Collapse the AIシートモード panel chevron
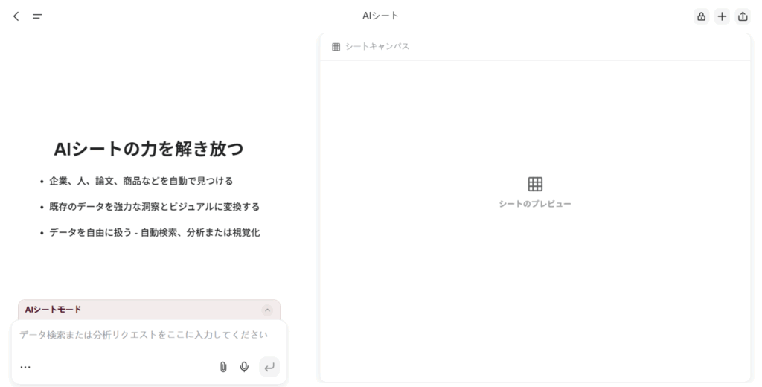The height and width of the screenshot is (387, 762). (268, 310)
